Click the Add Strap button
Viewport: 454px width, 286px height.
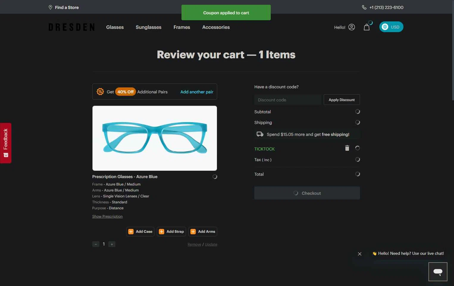171,232
